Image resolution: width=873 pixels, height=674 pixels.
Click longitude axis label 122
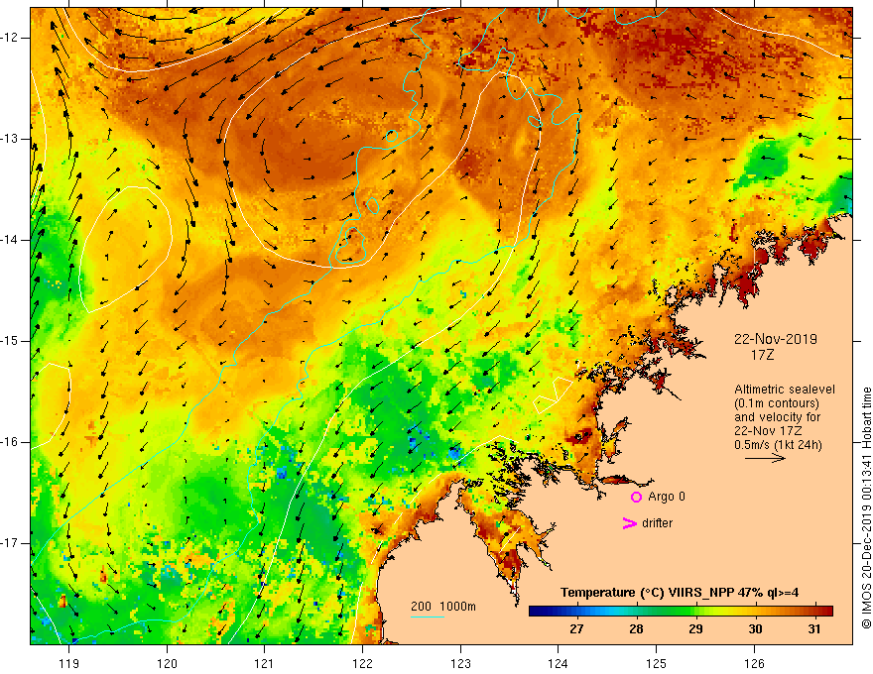362,663
